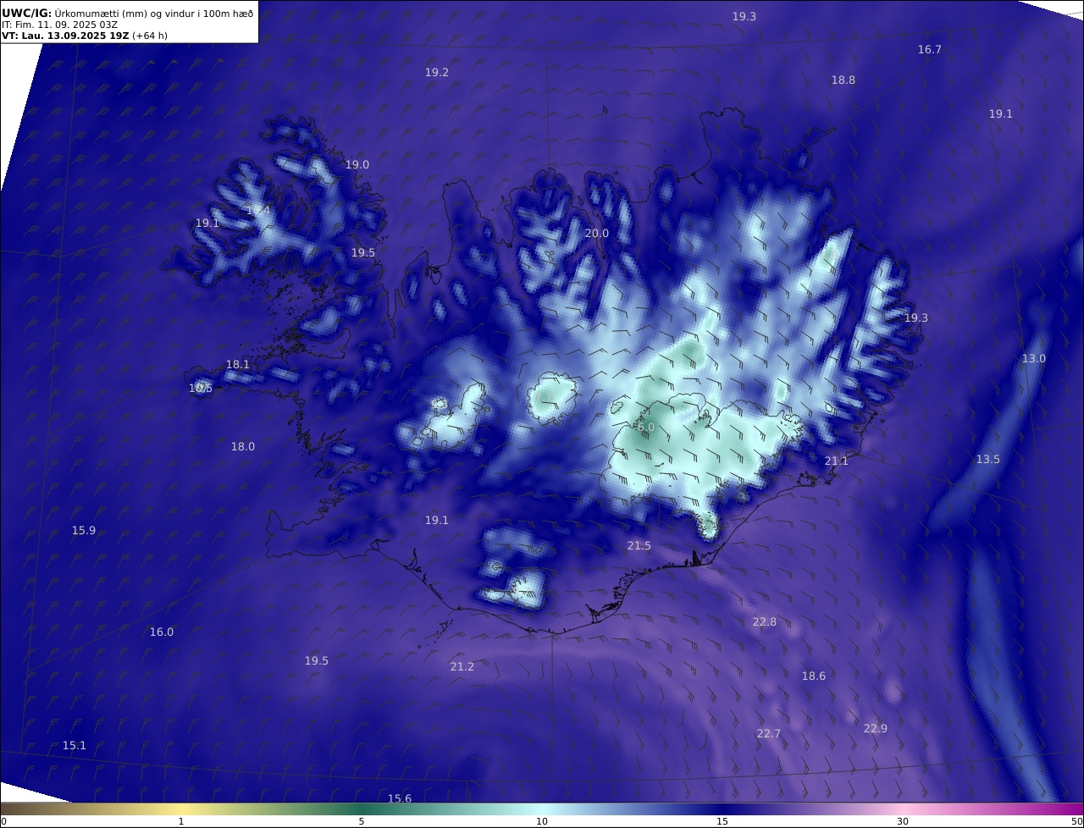Click the map value 16.7
Image resolution: width=1084 pixels, height=828 pixels.
point(930,50)
